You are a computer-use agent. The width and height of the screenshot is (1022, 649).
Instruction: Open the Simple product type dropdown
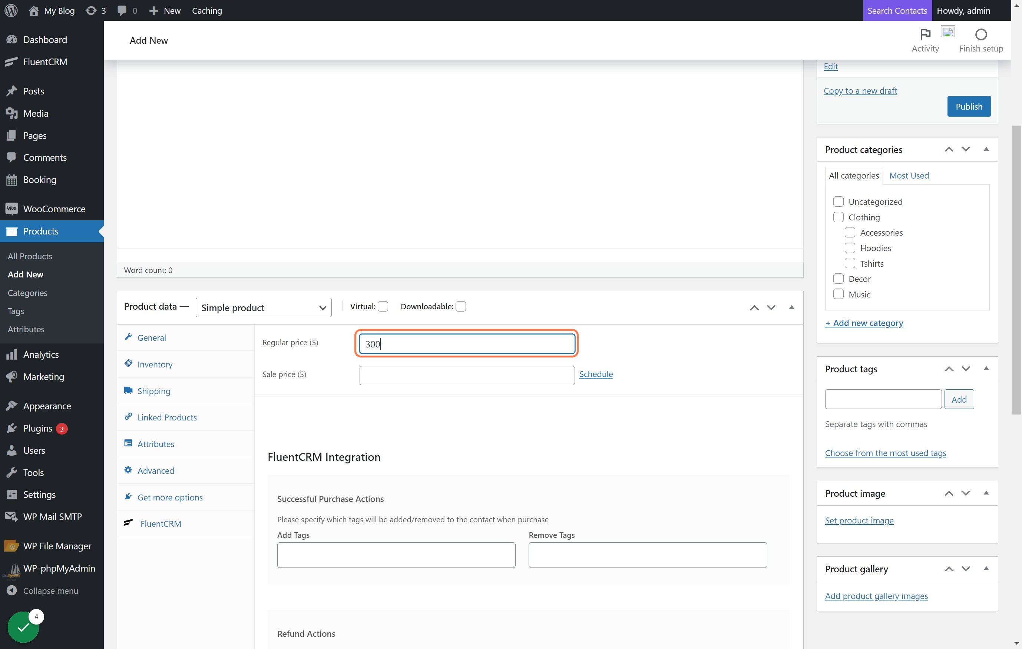click(x=263, y=307)
